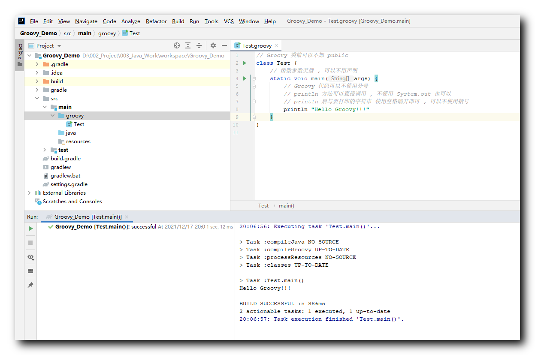Viewport: 535px width, 355px height.
Task: Open the Navigate menu
Action: [86, 21]
